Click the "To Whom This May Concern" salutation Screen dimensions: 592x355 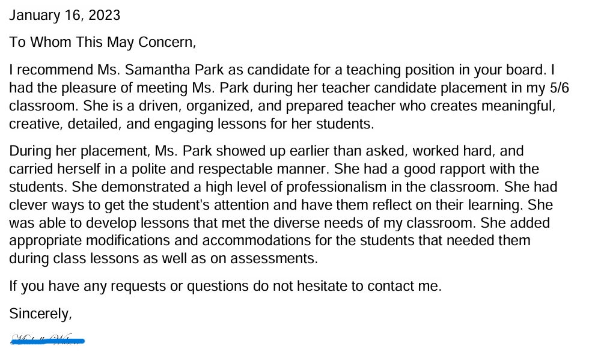(103, 43)
